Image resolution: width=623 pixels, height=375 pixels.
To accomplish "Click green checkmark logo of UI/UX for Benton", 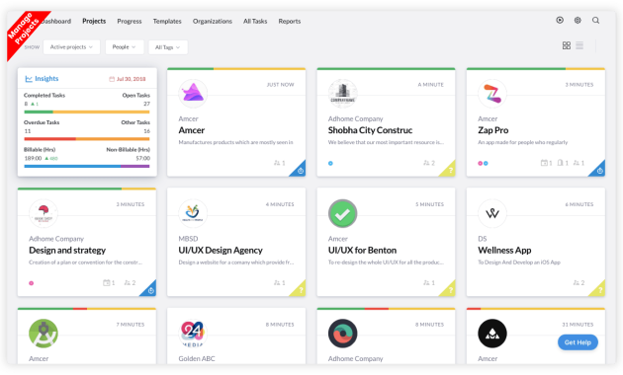I will point(342,214).
